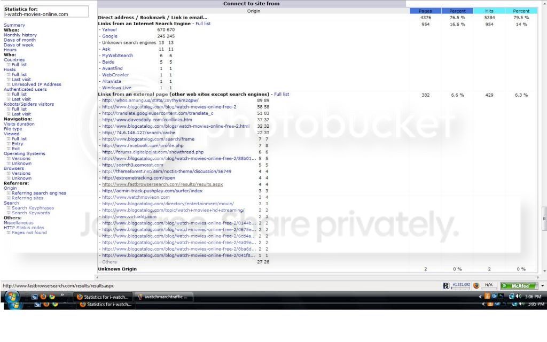Image resolution: width=547 pixels, height=342 pixels.
Task: Click the WebCrawler link
Action: (x=115, y=75)
